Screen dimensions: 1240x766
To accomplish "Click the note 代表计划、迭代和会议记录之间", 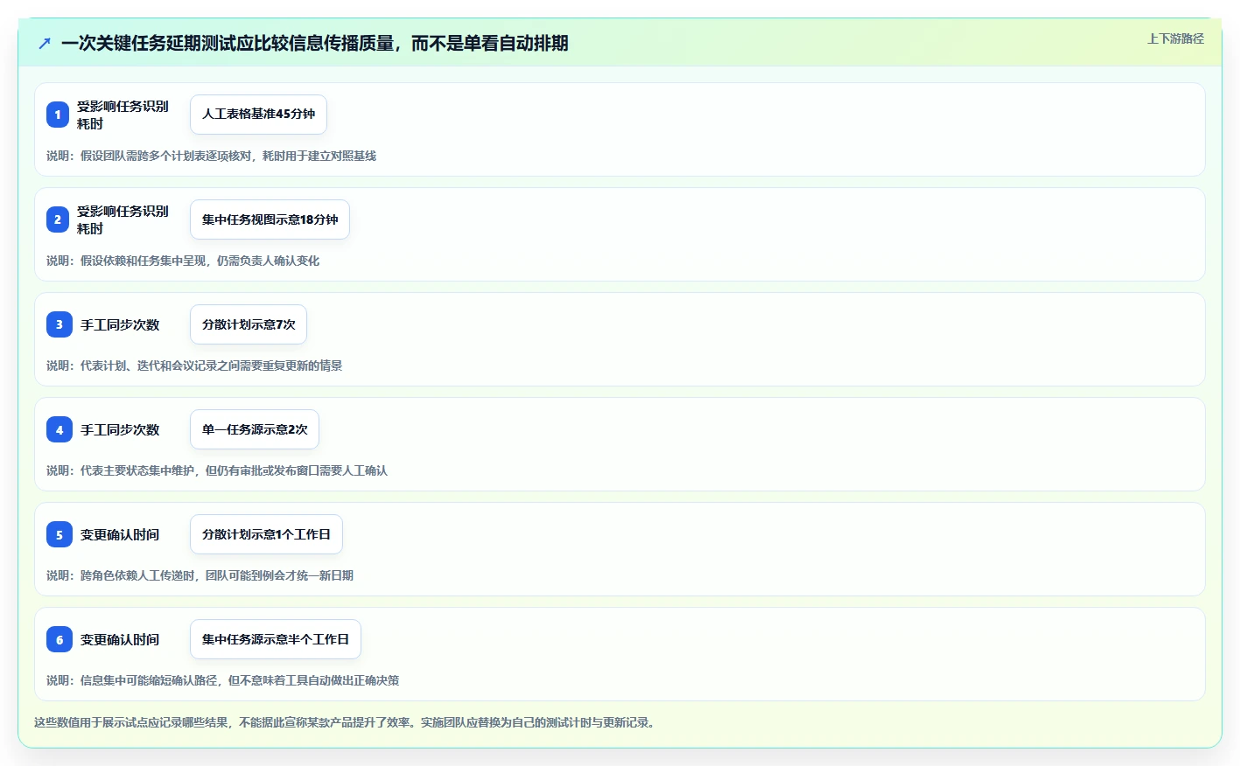I will pos(194,366).
